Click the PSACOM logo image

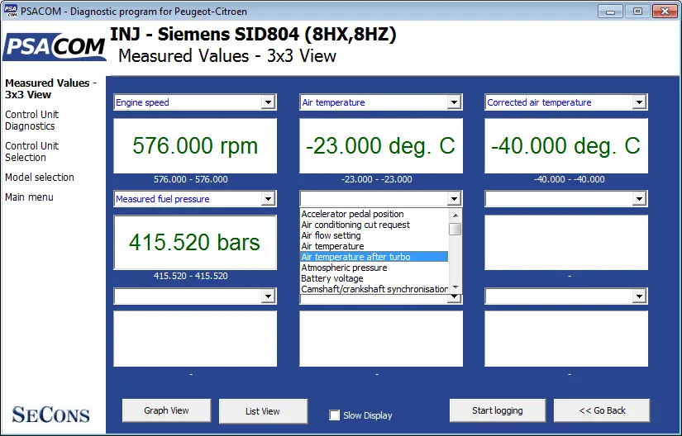(x=55, y=47)
